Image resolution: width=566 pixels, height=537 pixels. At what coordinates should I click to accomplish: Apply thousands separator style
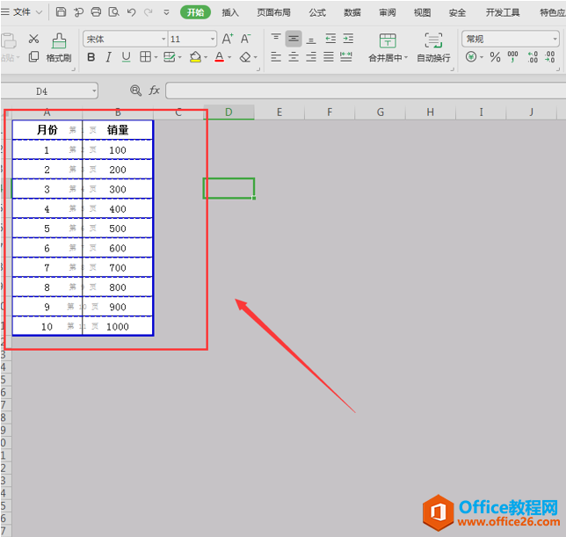pyautogui.click(x=512, y=56)
